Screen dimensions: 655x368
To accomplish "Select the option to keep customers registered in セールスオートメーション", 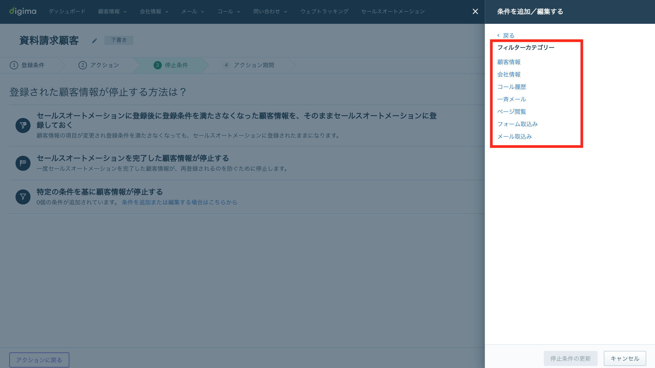I will tap(237, 120).
